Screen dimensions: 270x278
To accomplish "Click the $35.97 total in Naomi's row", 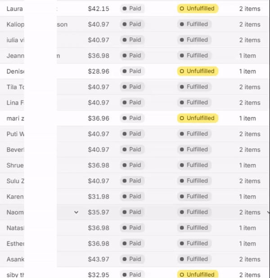I will click(x=99, y=212).
